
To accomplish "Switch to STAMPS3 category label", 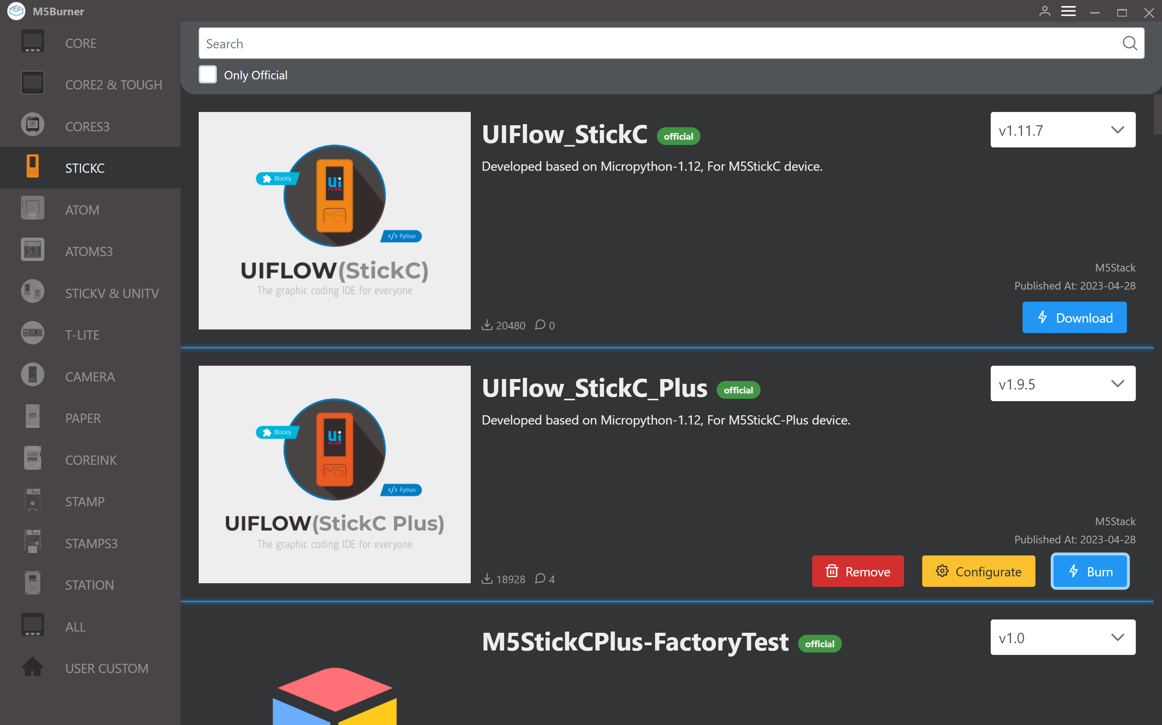I will [91, 544].
